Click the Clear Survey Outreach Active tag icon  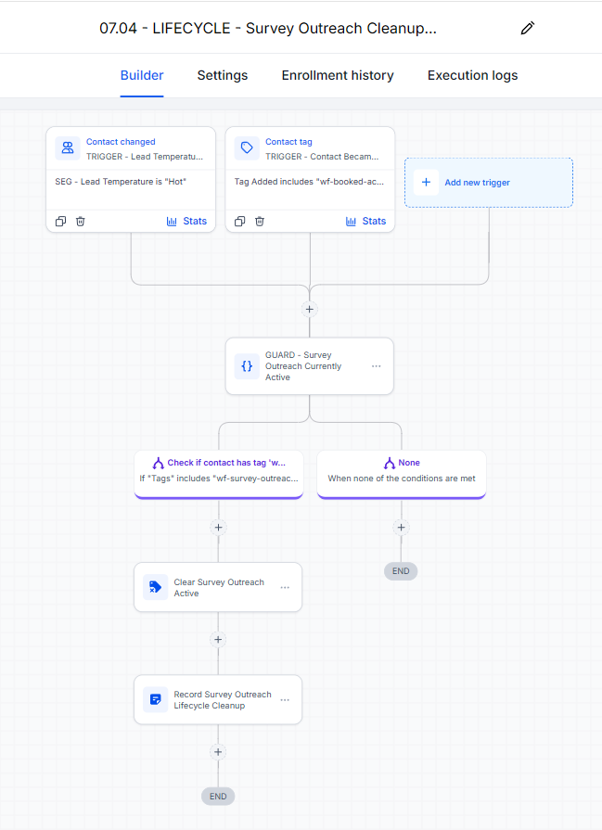tap(155, 587)
